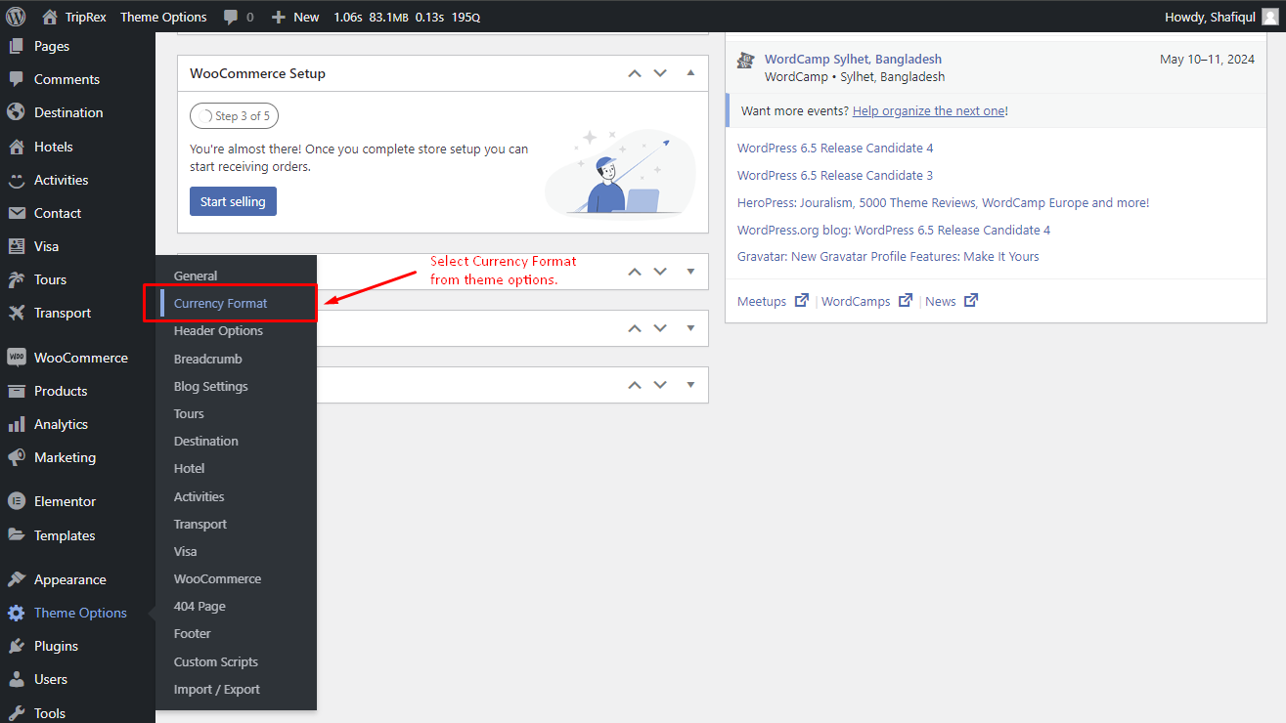Open Pages from the sidebar icon
The height and width of the screenshot is (723, 1286).
[16, 46]
